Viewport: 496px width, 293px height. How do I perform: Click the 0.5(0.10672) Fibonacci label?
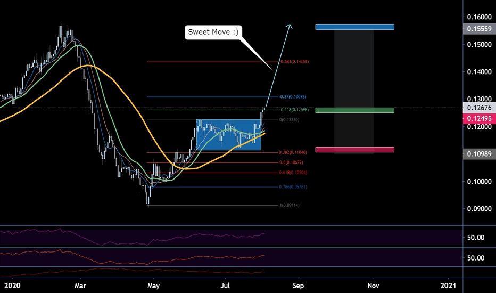(291, 162)
